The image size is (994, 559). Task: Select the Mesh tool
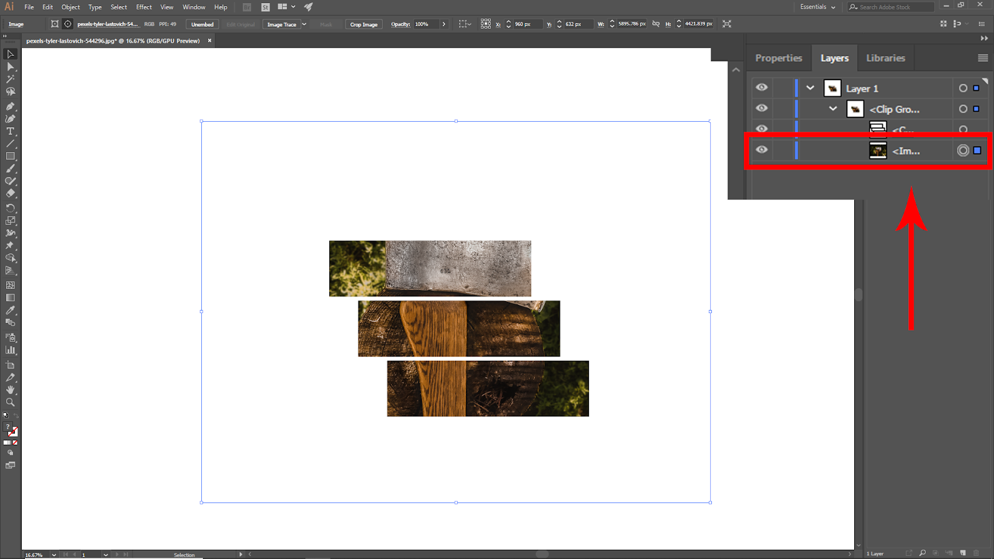point(11,285)
